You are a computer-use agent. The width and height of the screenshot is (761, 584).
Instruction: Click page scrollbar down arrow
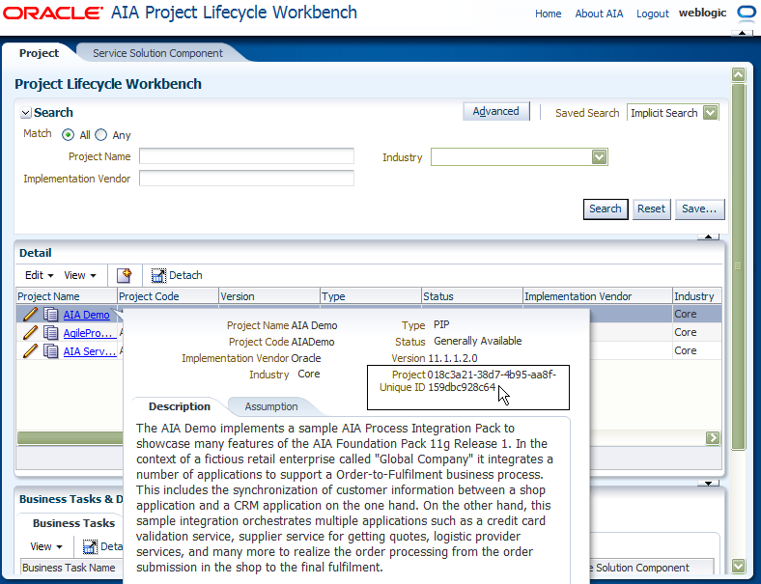tap(738, 566)
